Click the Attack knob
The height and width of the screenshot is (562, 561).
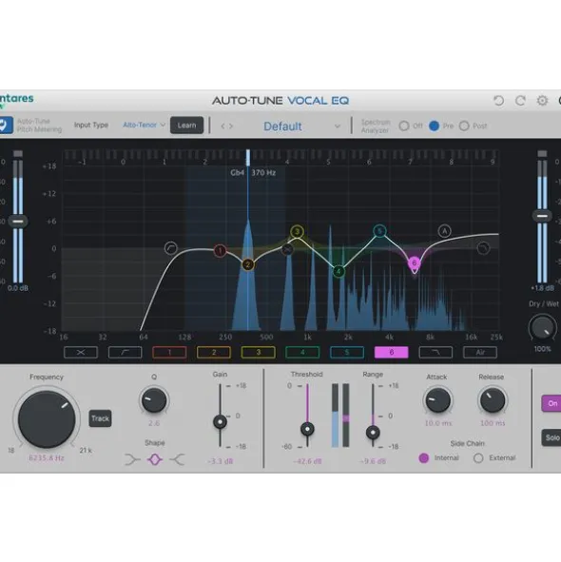coord(437,400)
